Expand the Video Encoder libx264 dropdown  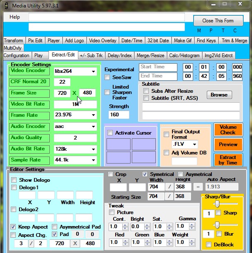[x=93, y=71]
